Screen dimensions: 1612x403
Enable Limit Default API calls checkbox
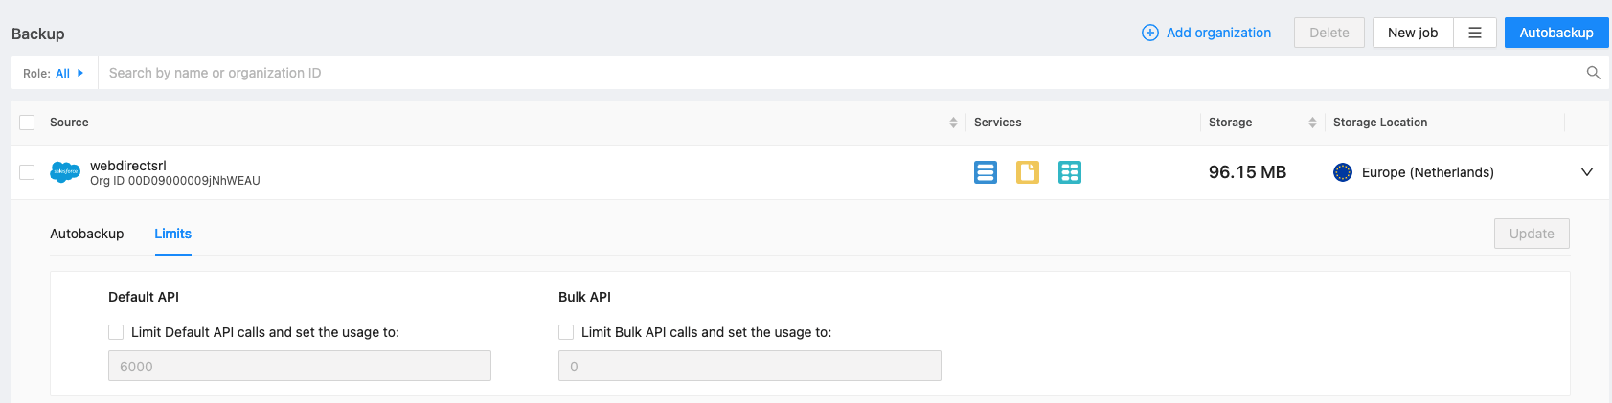pos(116,332)
